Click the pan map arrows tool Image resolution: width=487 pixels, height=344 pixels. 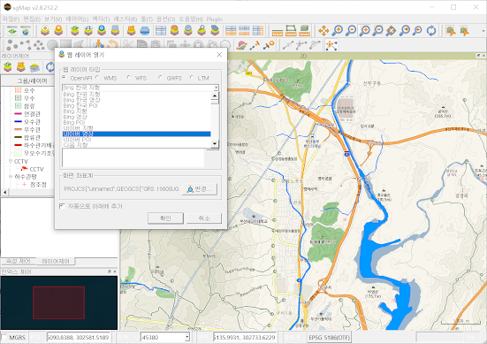pyautogui.click(x=323, y=31)
